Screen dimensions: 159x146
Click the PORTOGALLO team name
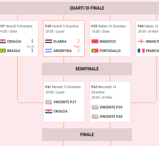click(110, 51)
